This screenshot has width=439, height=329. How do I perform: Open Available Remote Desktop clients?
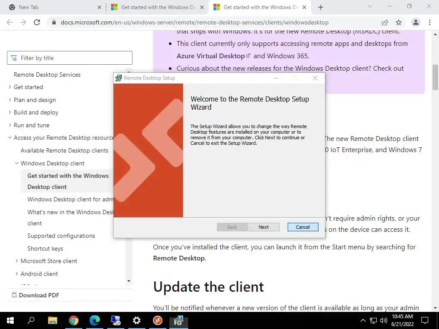[x=64, y=150]
